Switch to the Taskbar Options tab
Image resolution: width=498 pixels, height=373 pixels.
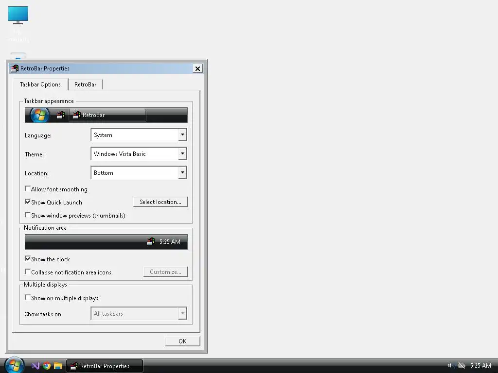(40, 85)
